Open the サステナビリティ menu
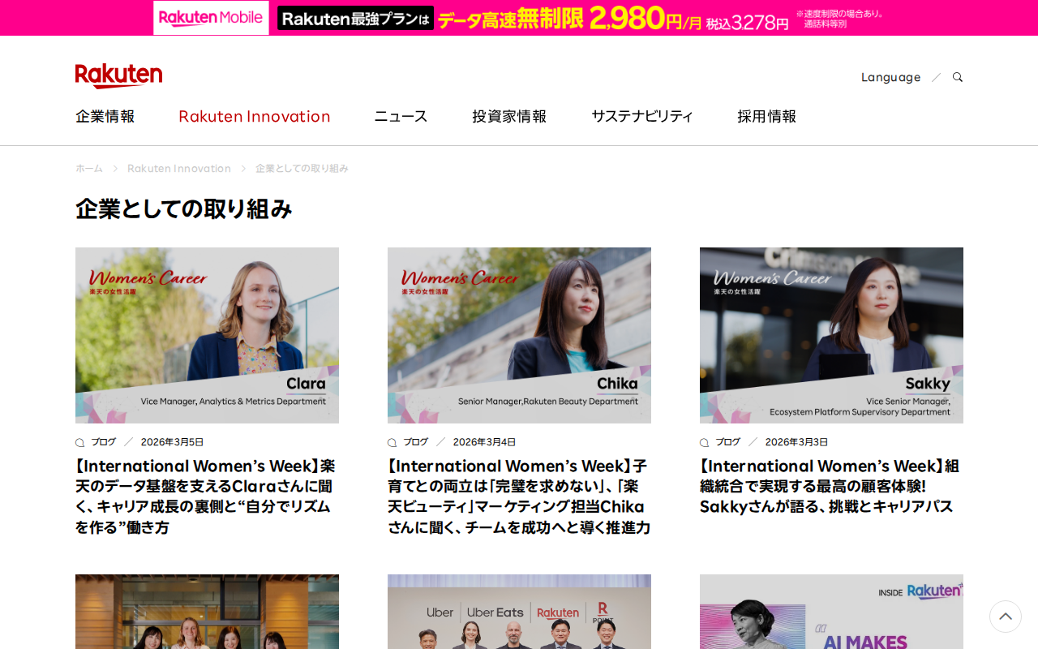 (642, 116)
